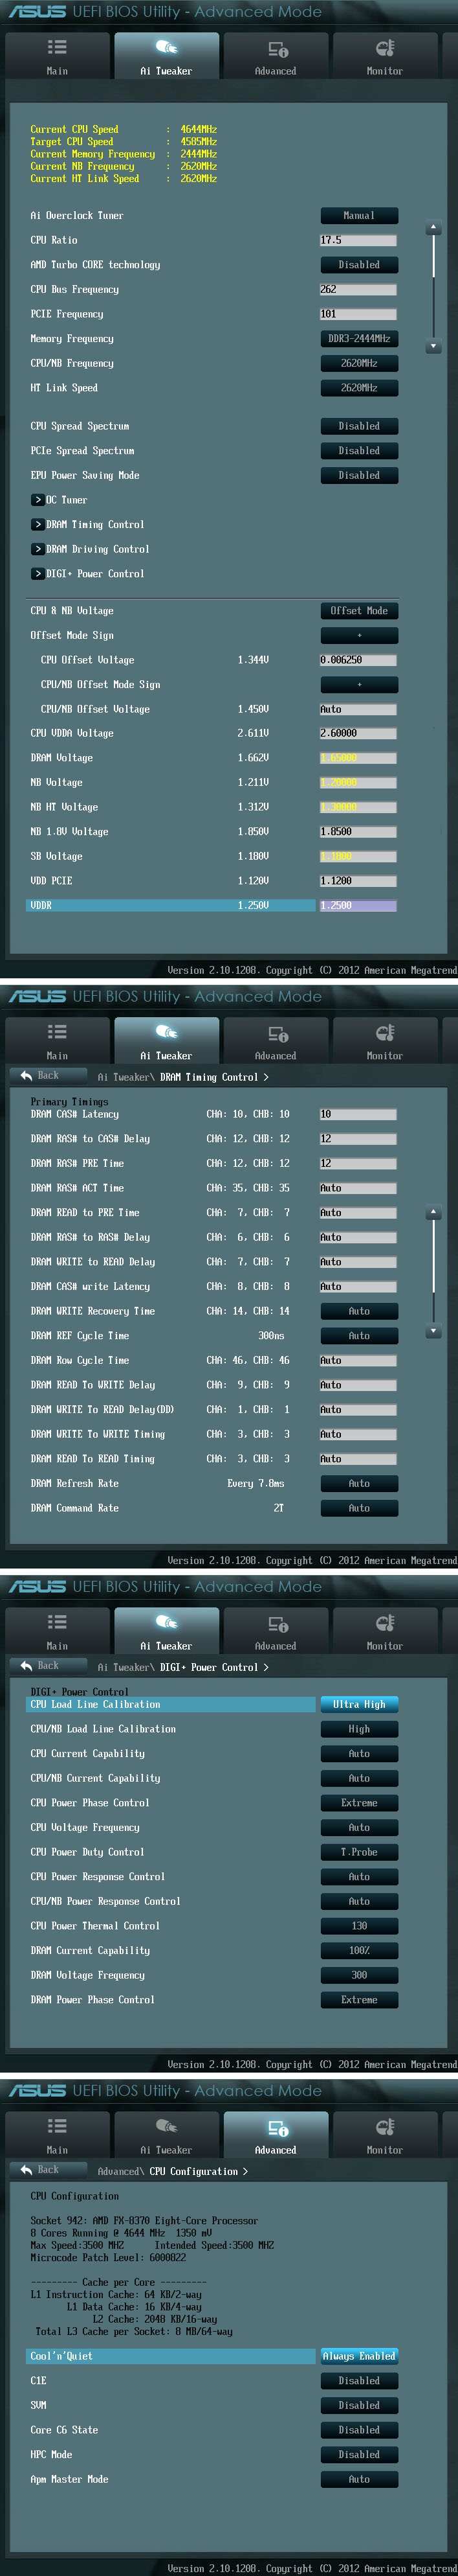
Task: Click the DRAM Voltage Frequency 300 value
Action: [x=359, y=1975]
